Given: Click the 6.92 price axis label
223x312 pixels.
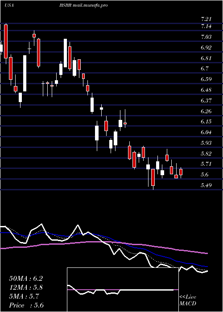Looking at the screenshot, I should point(206,48).
